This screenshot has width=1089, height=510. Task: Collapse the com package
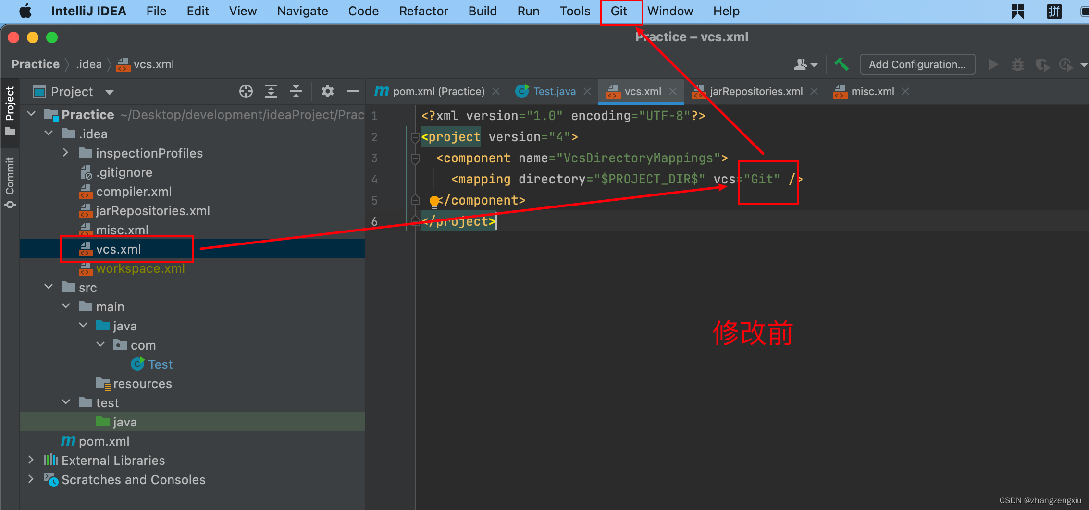[100, 345]
